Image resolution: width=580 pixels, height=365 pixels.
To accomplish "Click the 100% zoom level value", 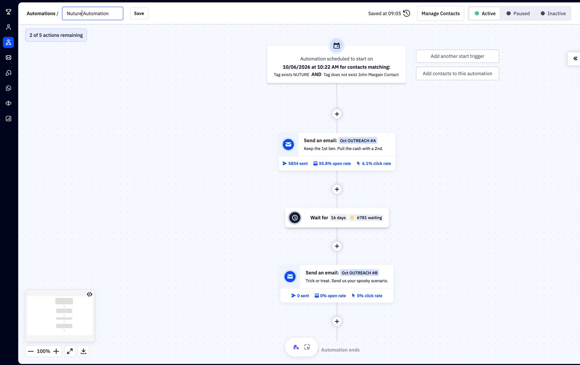I will point(43,351).
